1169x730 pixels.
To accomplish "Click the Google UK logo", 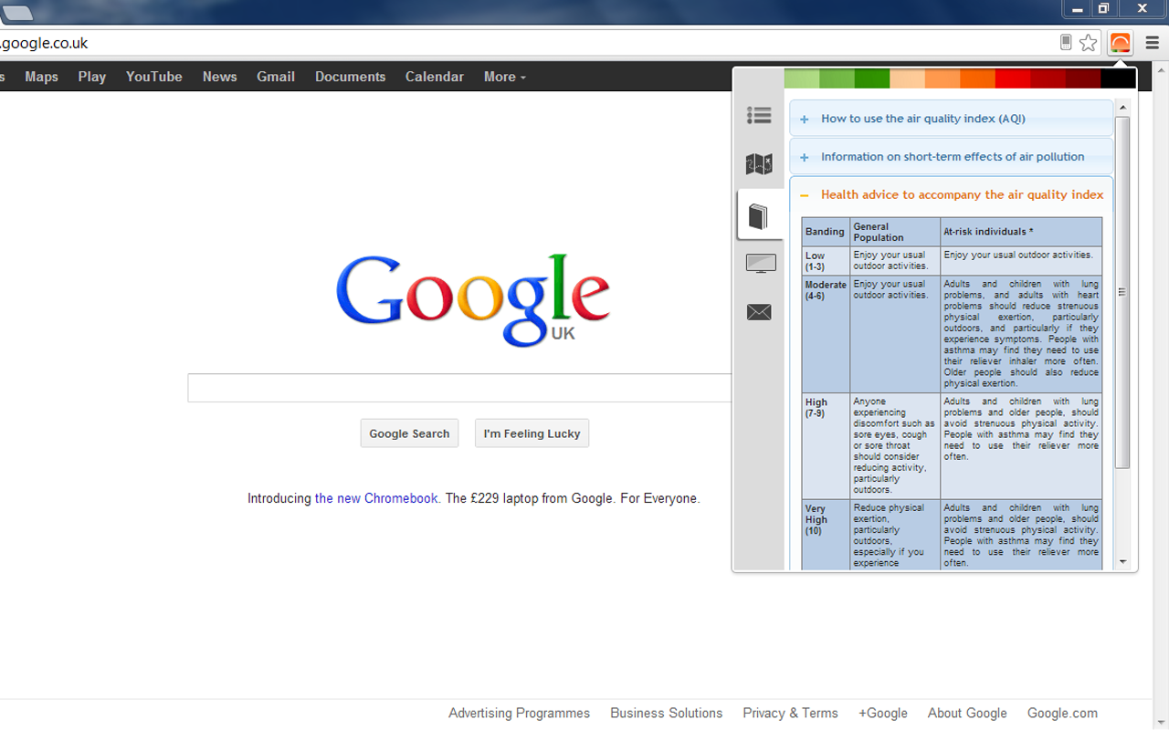I will (473, 299).
